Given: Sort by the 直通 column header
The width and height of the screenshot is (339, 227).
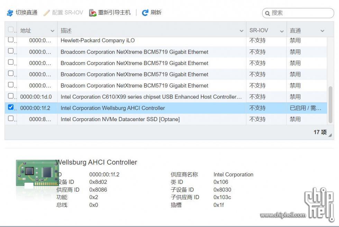Looking at the screenshot, I should click(295, 31).
